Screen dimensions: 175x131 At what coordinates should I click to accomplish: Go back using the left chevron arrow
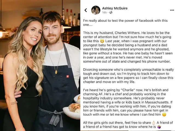coord(86,10)
